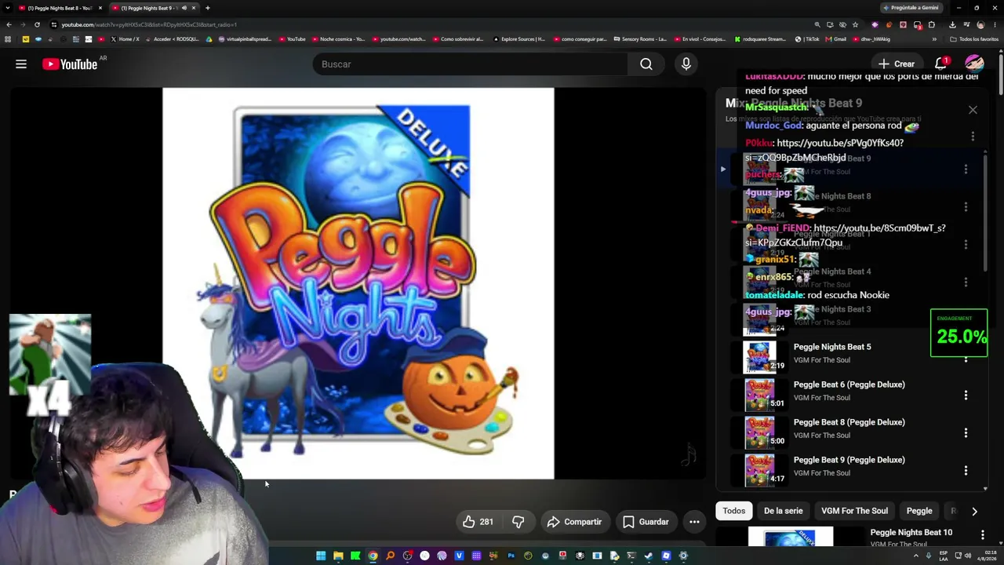
Task: Select the Todos filter chip
Action: pyautogui.click(x=734, y=511)
